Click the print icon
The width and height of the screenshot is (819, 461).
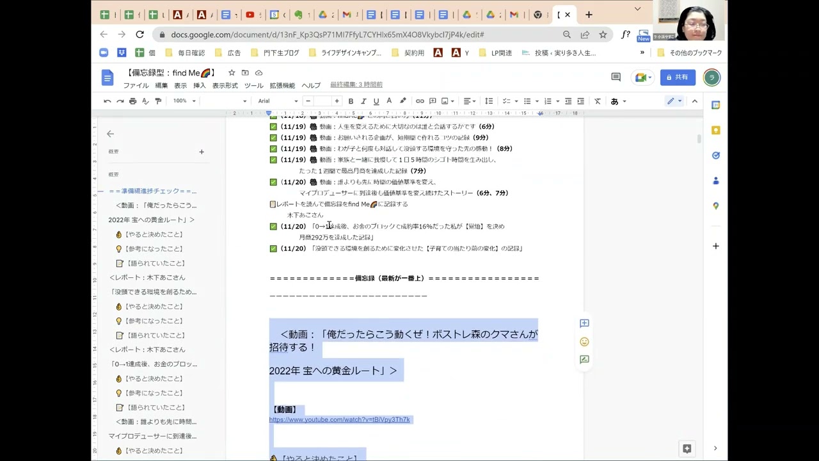(132, 101)
